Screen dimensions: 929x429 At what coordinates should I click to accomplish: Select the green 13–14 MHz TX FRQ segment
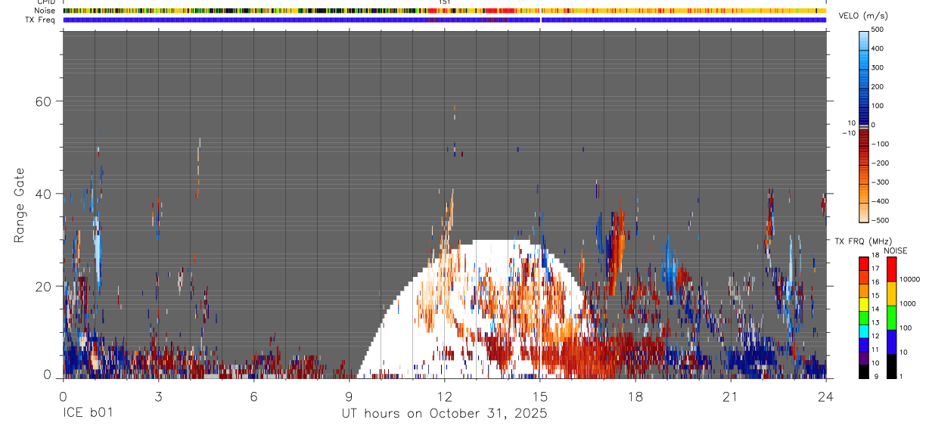pos(864,318)
